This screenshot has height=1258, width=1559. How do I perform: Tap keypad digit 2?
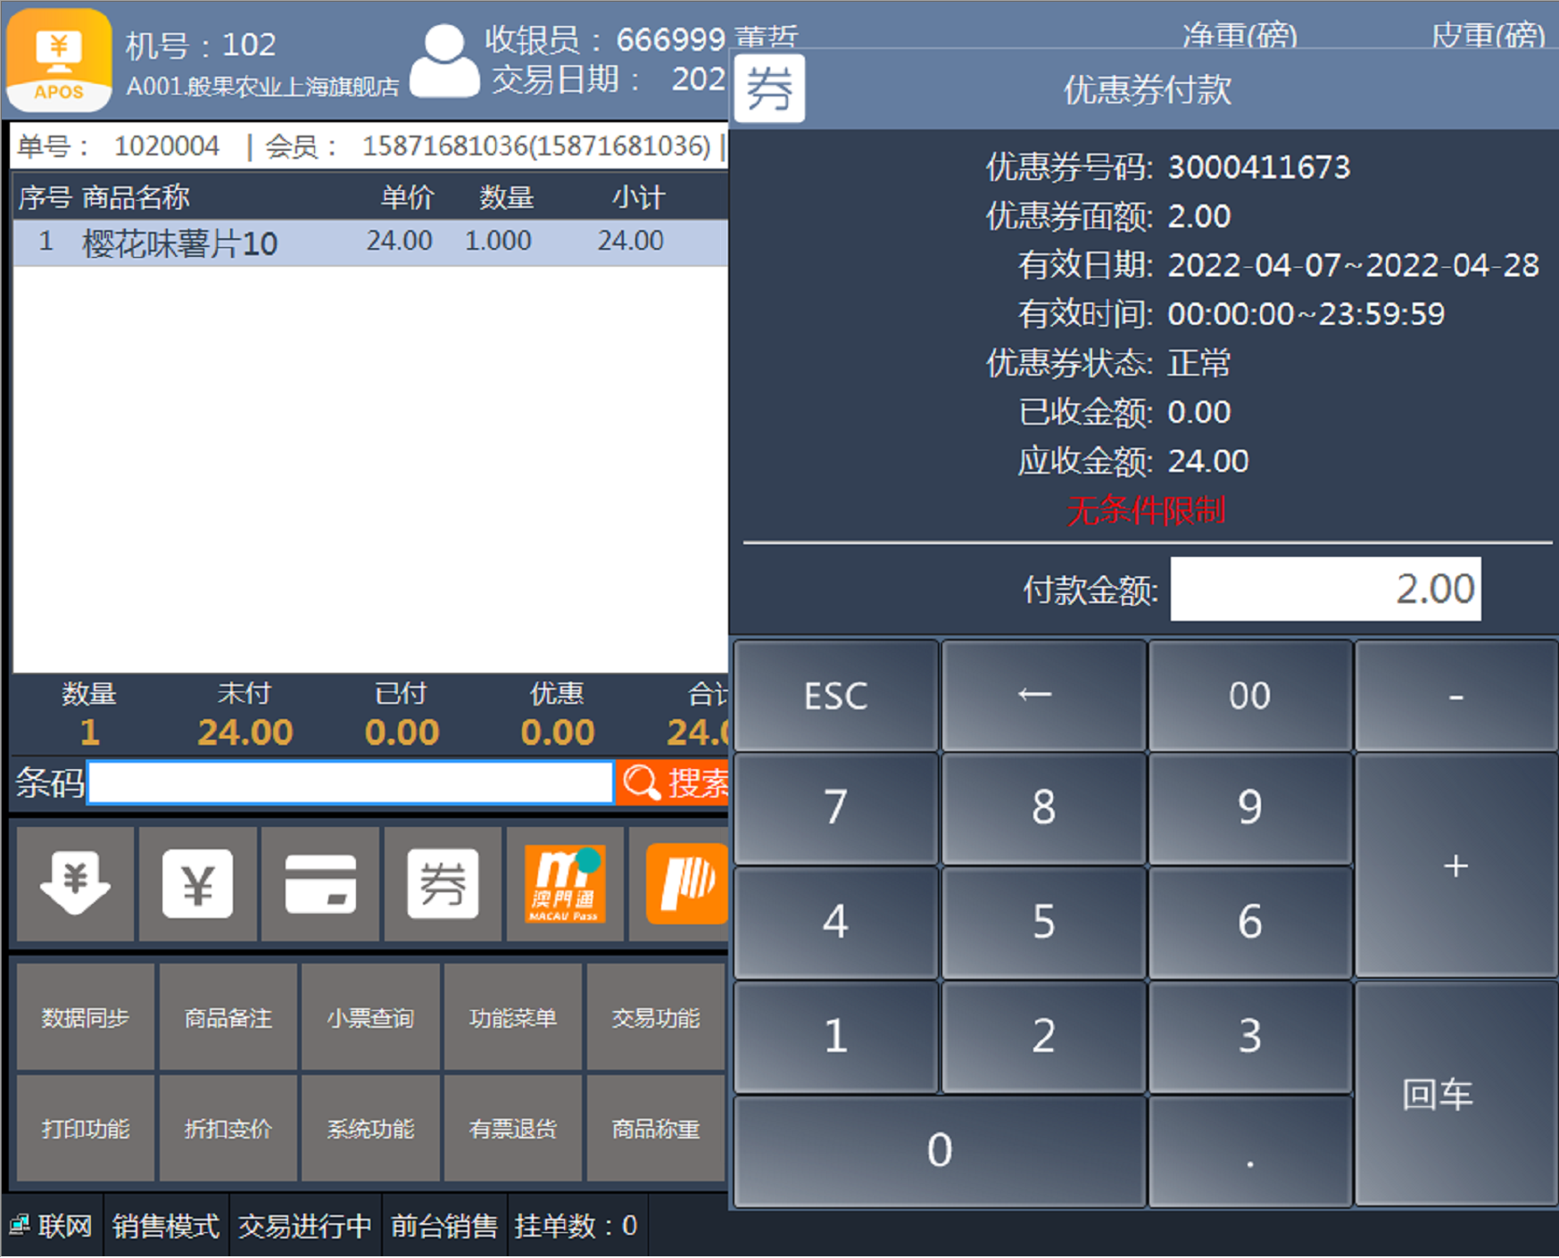1043,1036
